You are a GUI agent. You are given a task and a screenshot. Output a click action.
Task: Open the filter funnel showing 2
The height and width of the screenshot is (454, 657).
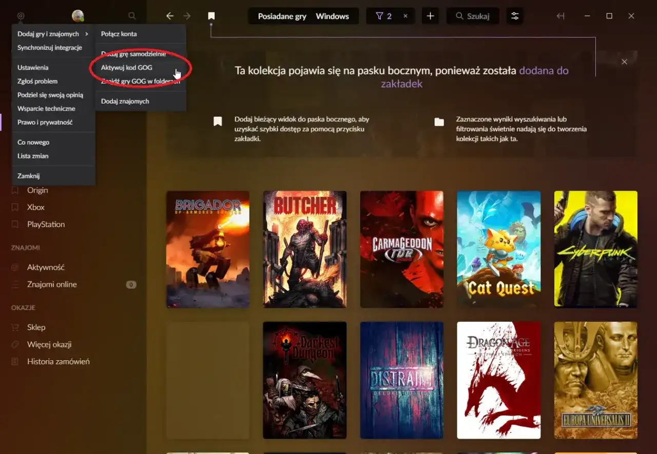[384, 16]
